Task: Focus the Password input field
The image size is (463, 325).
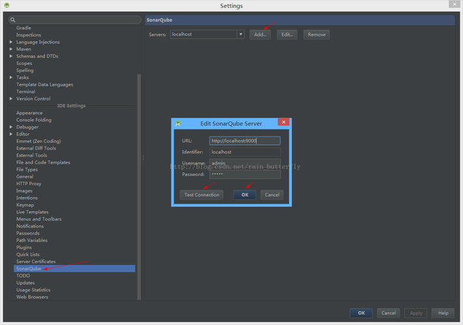Action: [245, 174]
